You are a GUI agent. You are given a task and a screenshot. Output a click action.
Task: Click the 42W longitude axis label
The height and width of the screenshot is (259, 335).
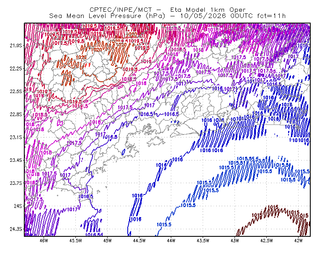point(299,241)
